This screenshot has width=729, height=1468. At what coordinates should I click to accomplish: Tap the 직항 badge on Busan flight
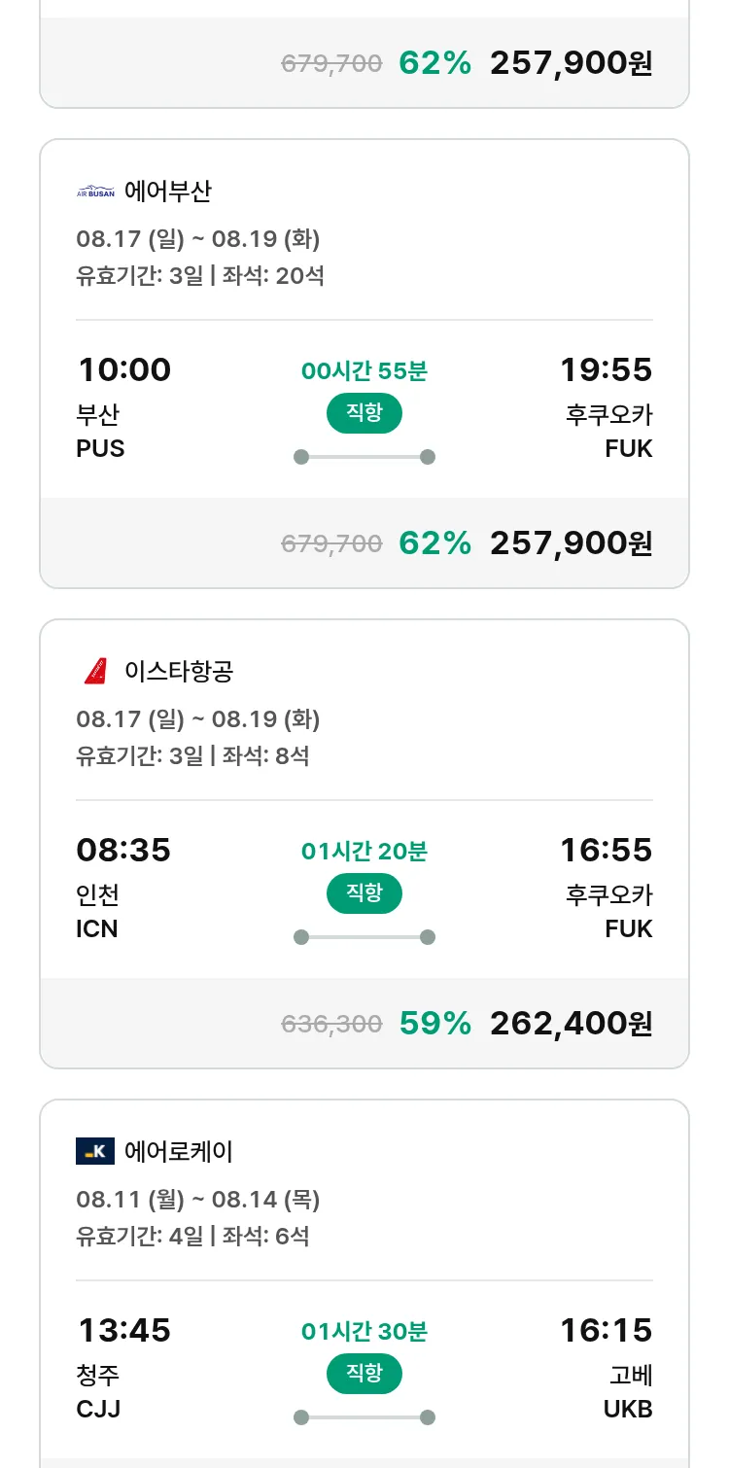click(x=364, y=413)
